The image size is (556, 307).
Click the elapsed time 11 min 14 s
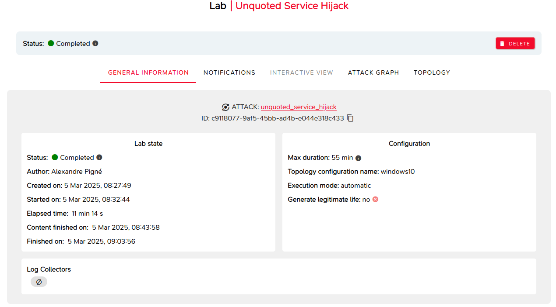point(88,214)
